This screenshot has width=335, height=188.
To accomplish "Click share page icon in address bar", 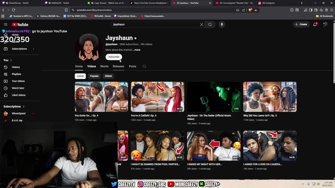I will tap(244, 10).
